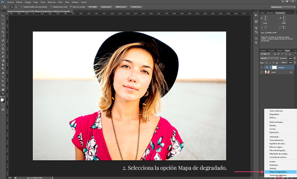The image size is (297, 179).
Task: Click the zoom in magnifier icon
Action: coord(12,7)
